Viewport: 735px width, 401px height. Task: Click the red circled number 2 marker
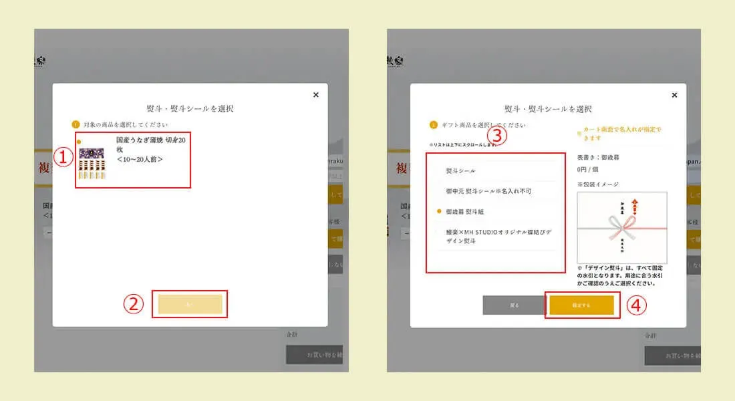coord(134,304)
